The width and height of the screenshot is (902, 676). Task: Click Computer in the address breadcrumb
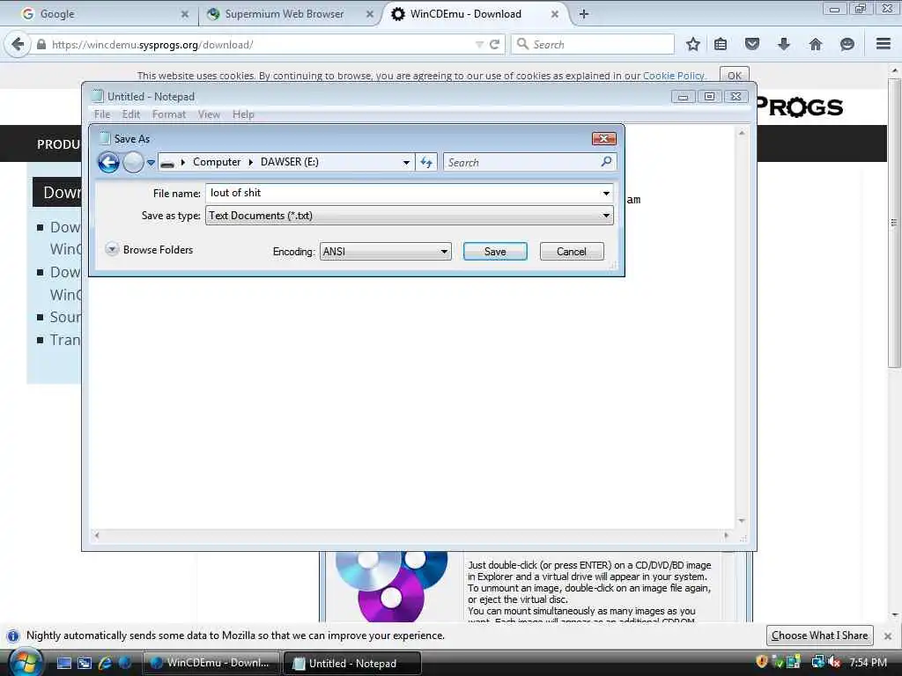pos(217,162)
